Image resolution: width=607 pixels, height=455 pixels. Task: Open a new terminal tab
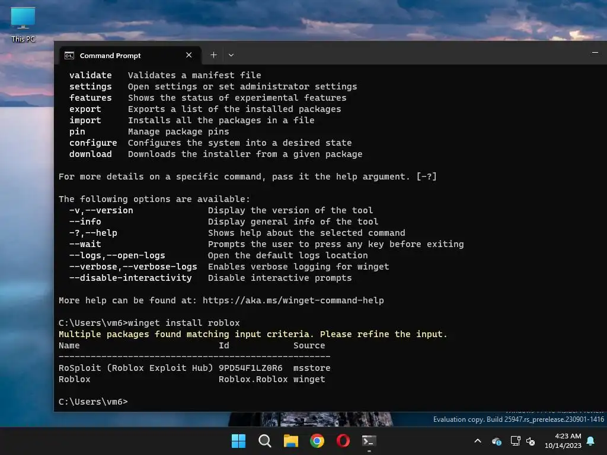click(x=213, y=55)
